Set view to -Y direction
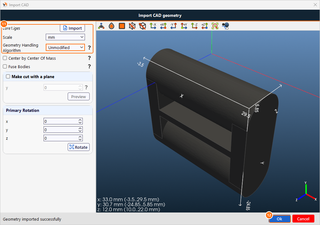This screenshot has width=320, height=225. 173,26
